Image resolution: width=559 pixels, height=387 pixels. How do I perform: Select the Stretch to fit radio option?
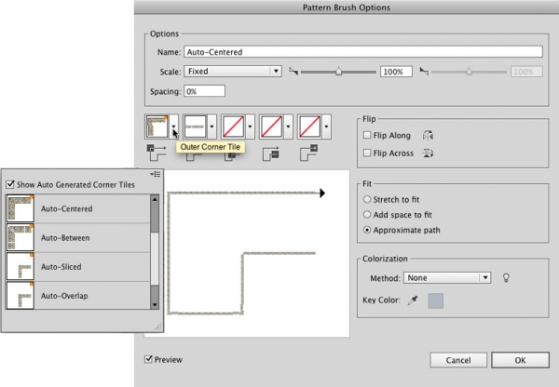[x=366, y=198]
